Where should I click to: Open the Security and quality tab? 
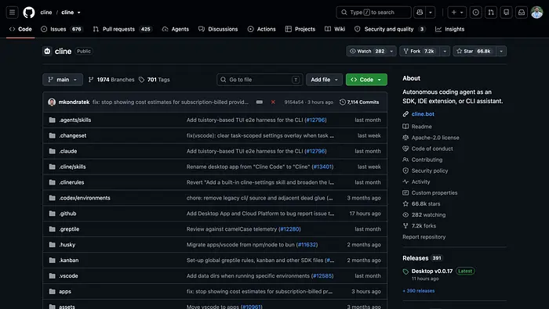coord(390,29)
